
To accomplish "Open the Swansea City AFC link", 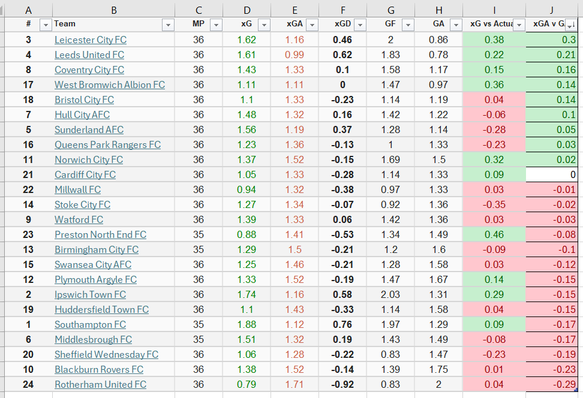I will pyautogui.click(x=93, y=264).
